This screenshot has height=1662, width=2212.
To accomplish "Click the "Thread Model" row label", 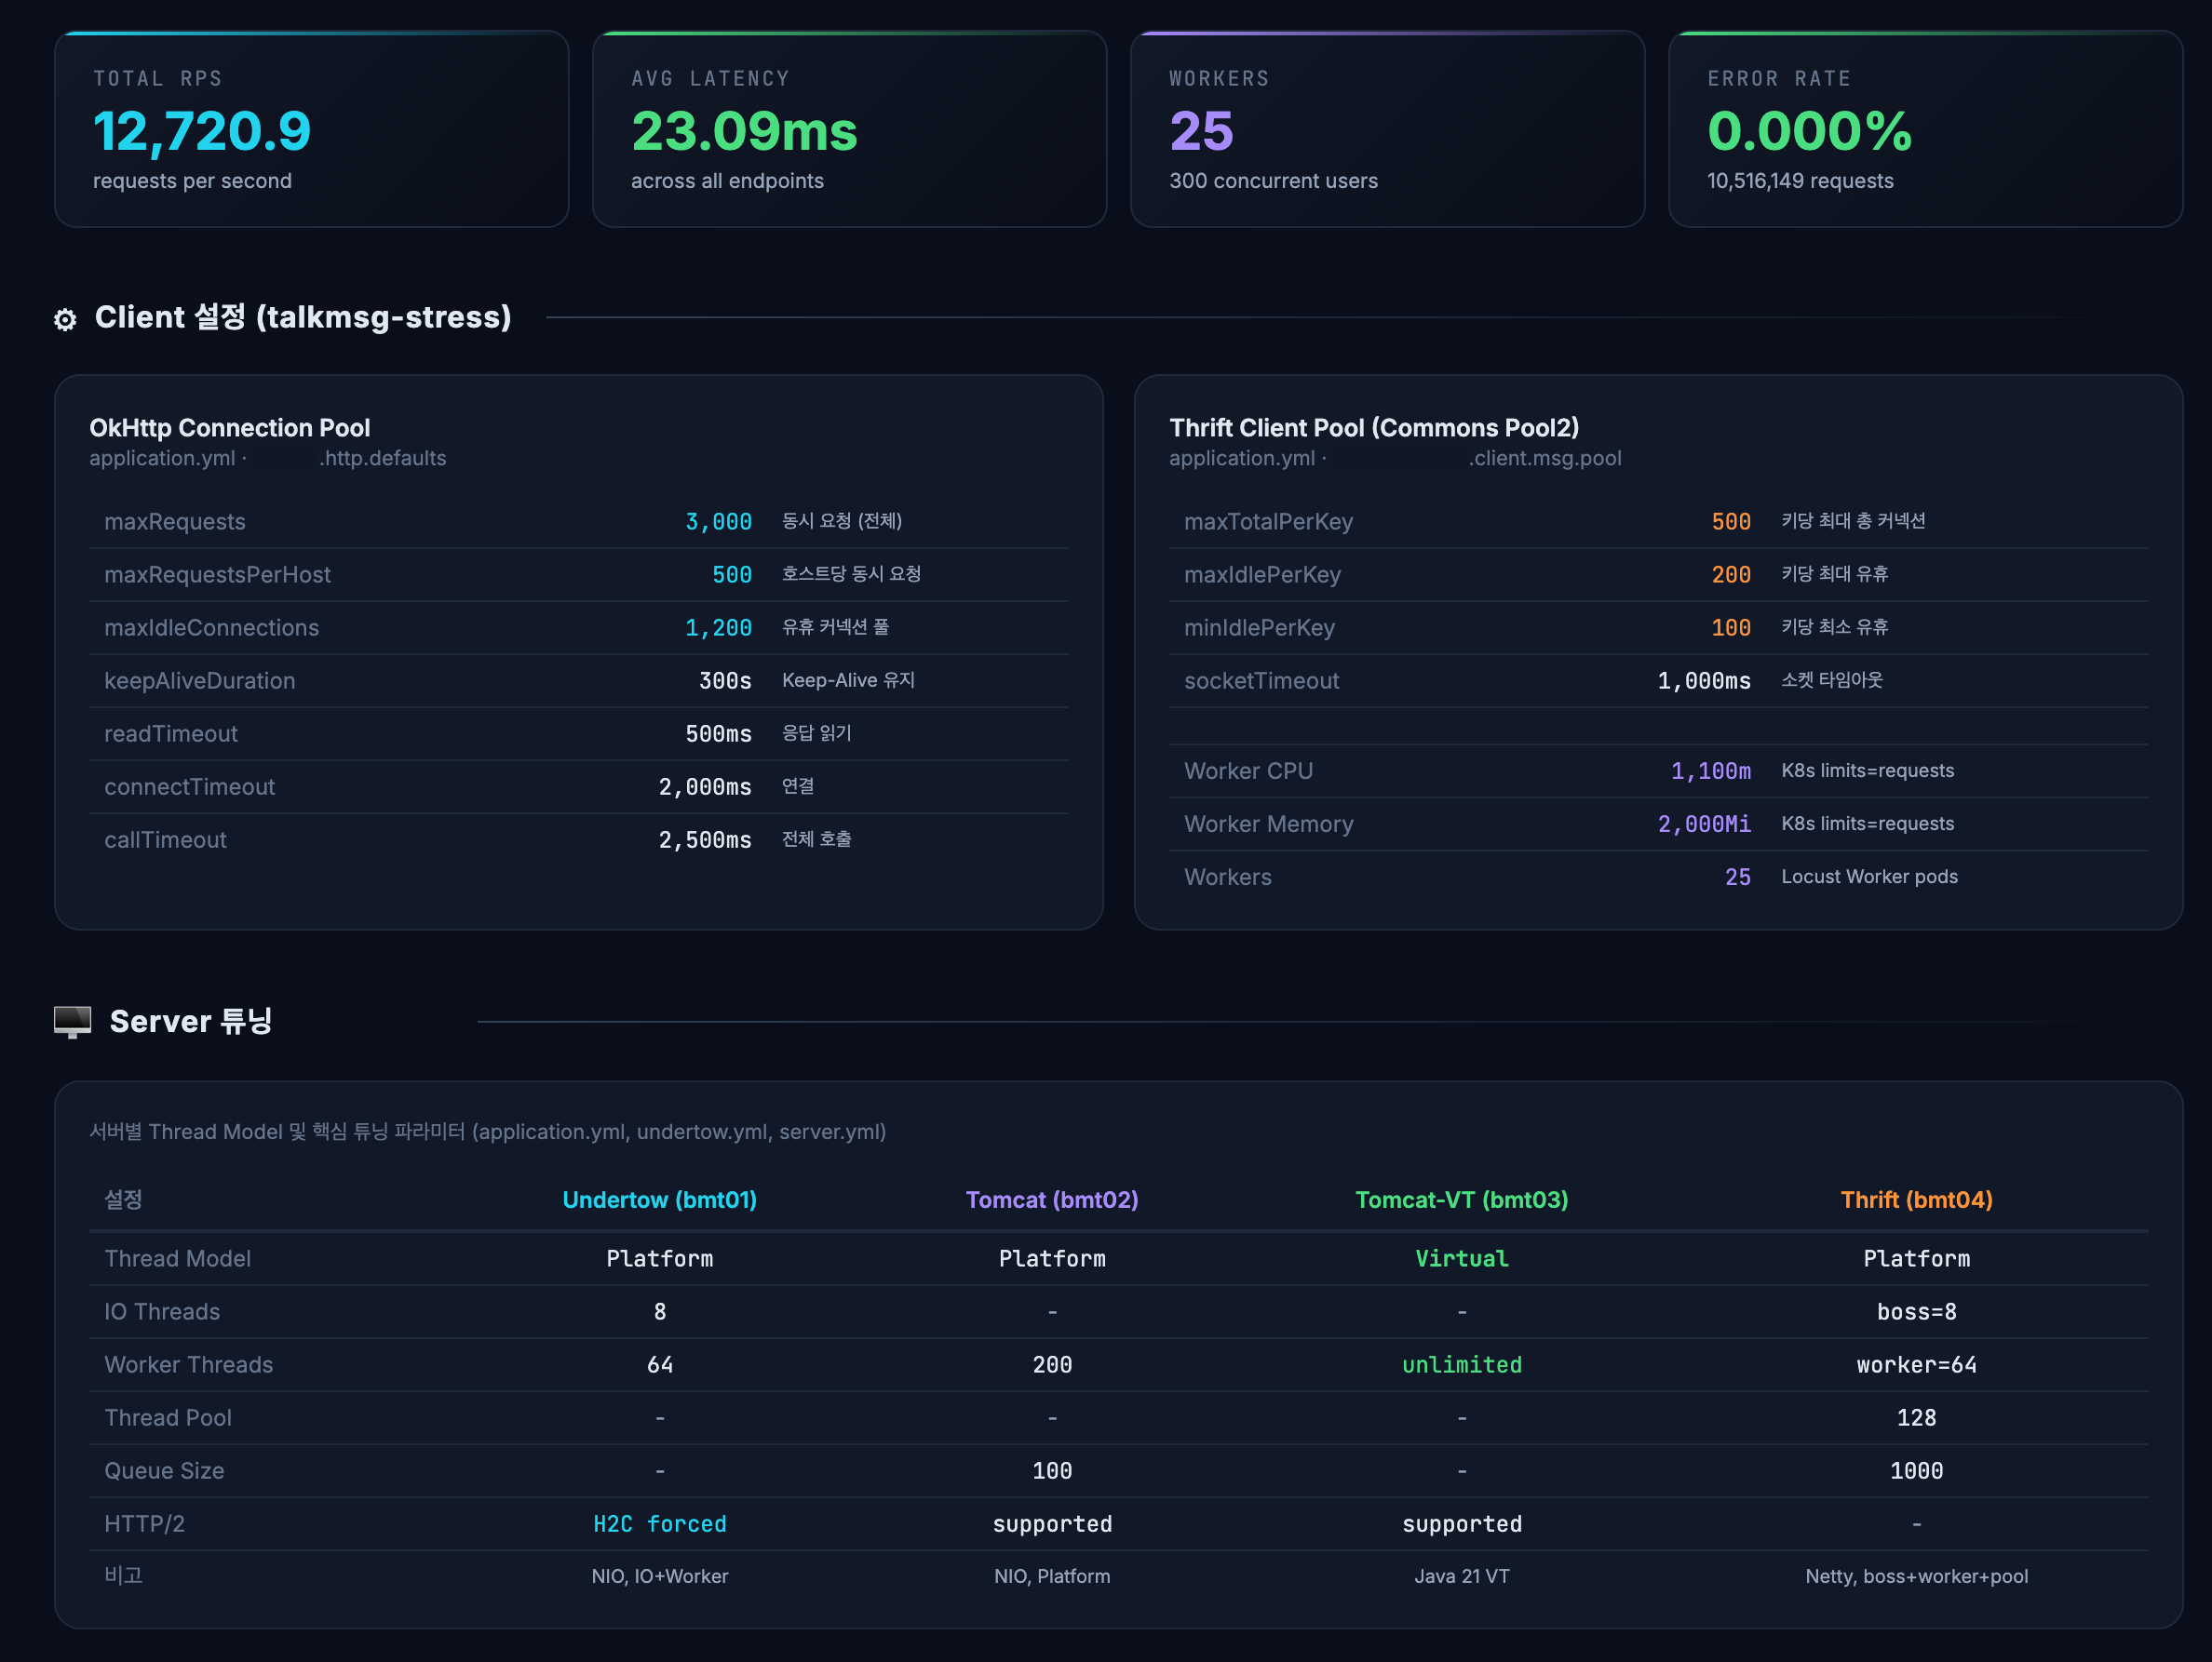I will click(x=177, y=1258).
